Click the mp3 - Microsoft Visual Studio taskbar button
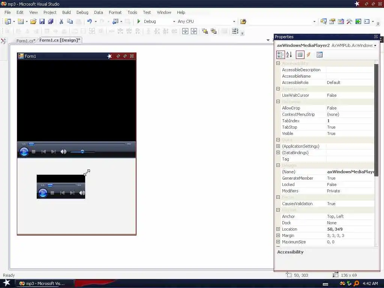384x288 pixels. click(x=45, y=283)
